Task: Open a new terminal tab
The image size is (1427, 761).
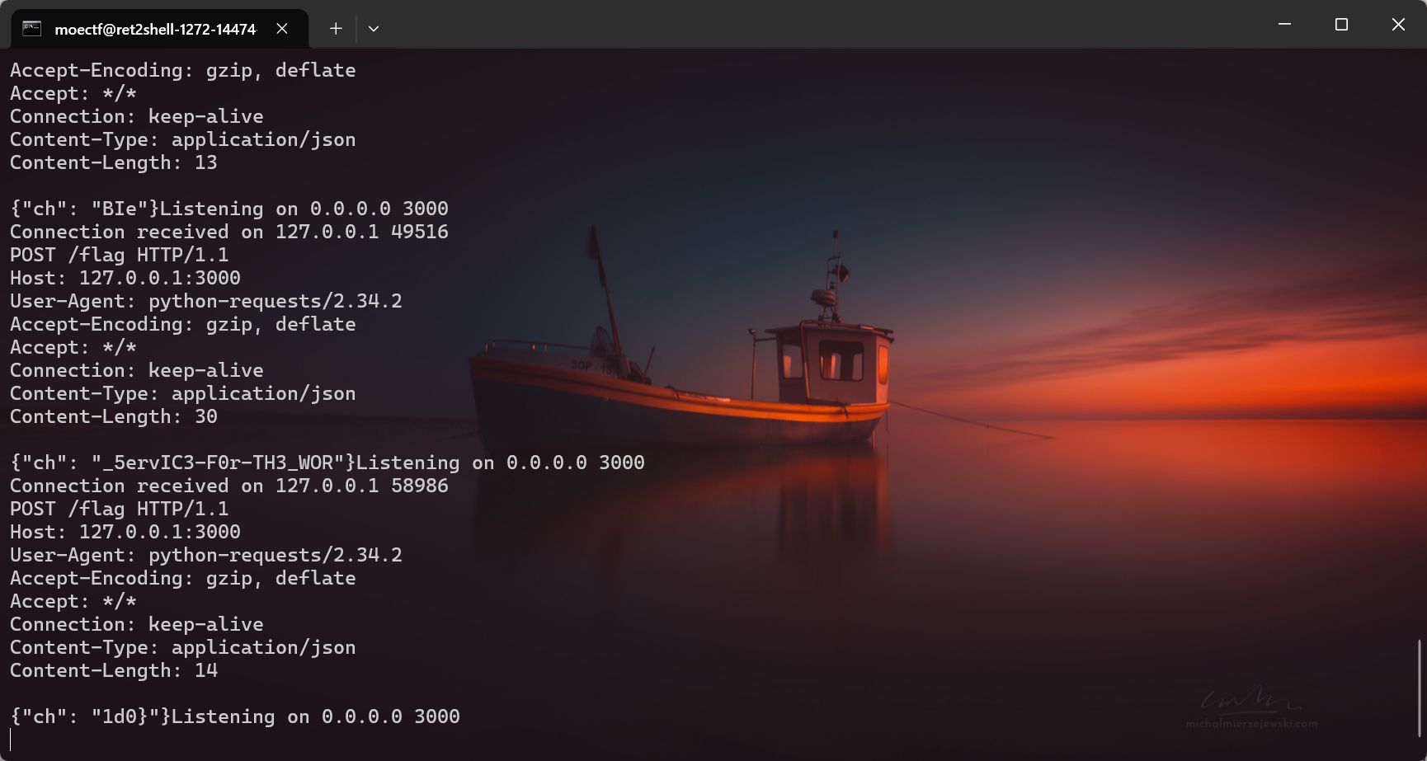Action: 336,28
